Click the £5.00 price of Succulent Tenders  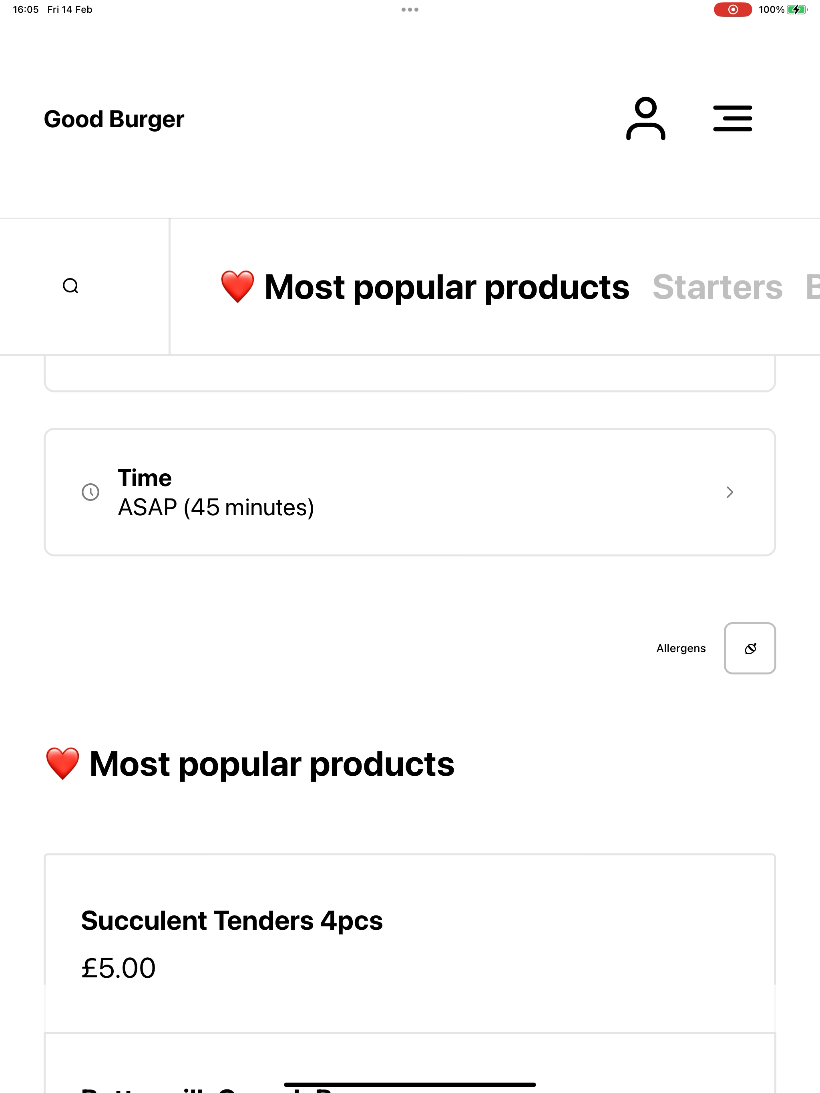(x=119, y=967)
